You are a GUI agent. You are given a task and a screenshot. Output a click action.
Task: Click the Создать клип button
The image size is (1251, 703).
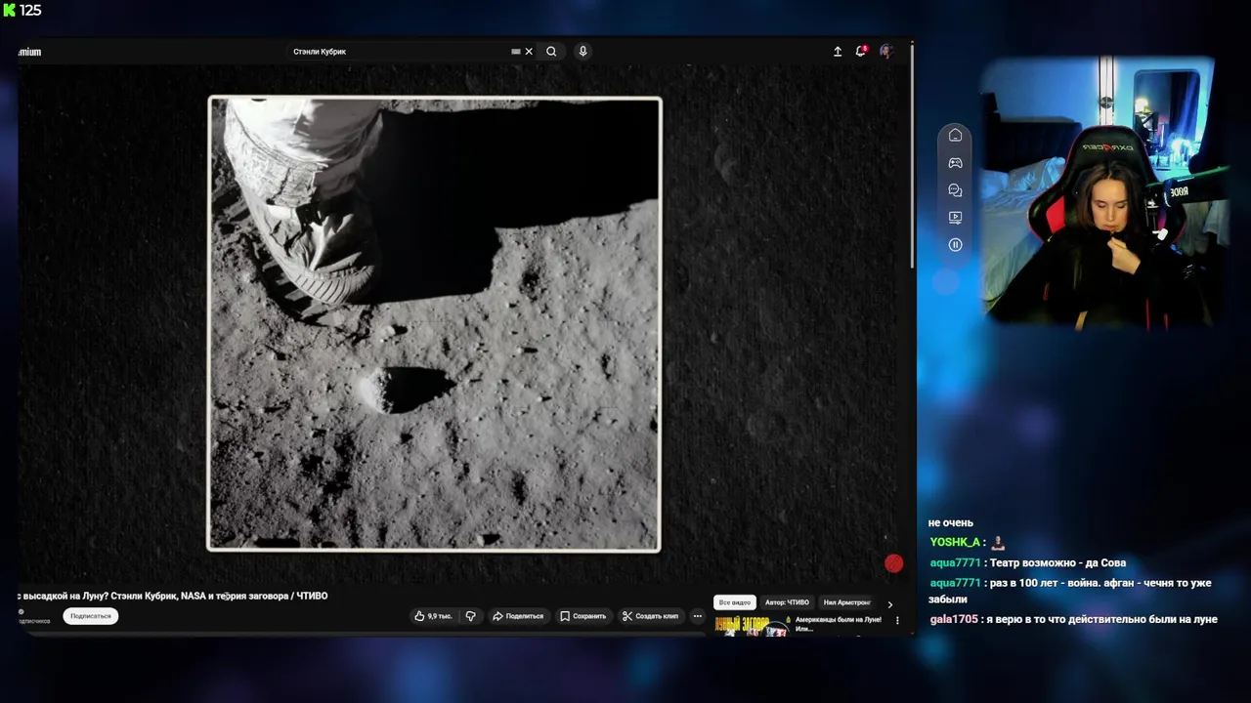click(x=650, y=616)
